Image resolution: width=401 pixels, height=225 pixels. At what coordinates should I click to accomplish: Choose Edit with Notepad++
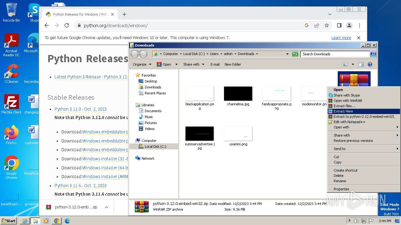coord(364,122)
